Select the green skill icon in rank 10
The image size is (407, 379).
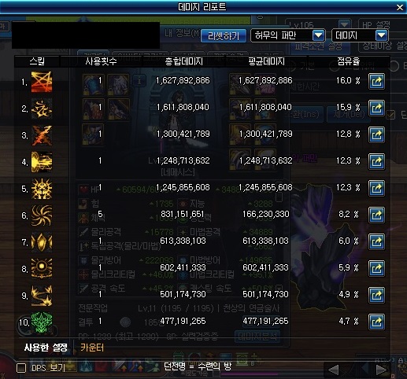[42, 322]
